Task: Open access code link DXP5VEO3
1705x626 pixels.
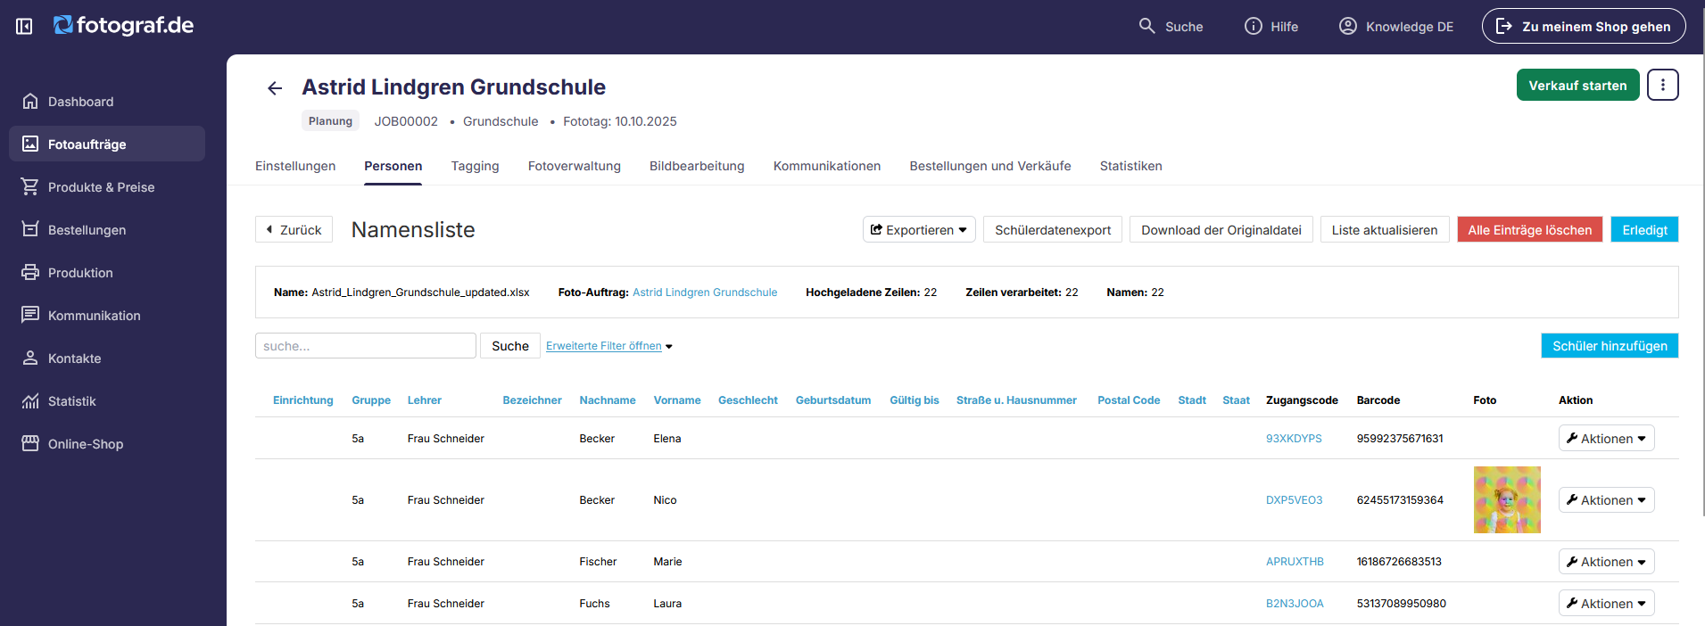Action: tap(1294, 500)
